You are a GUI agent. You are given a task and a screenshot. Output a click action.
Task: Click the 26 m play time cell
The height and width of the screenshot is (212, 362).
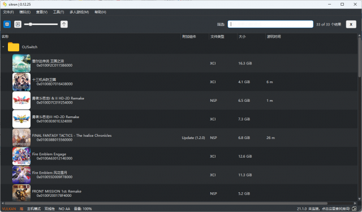270,138
